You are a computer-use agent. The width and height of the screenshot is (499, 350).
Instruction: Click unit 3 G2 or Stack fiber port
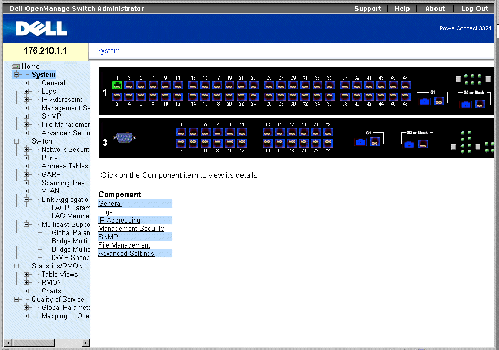coord(409,145)
